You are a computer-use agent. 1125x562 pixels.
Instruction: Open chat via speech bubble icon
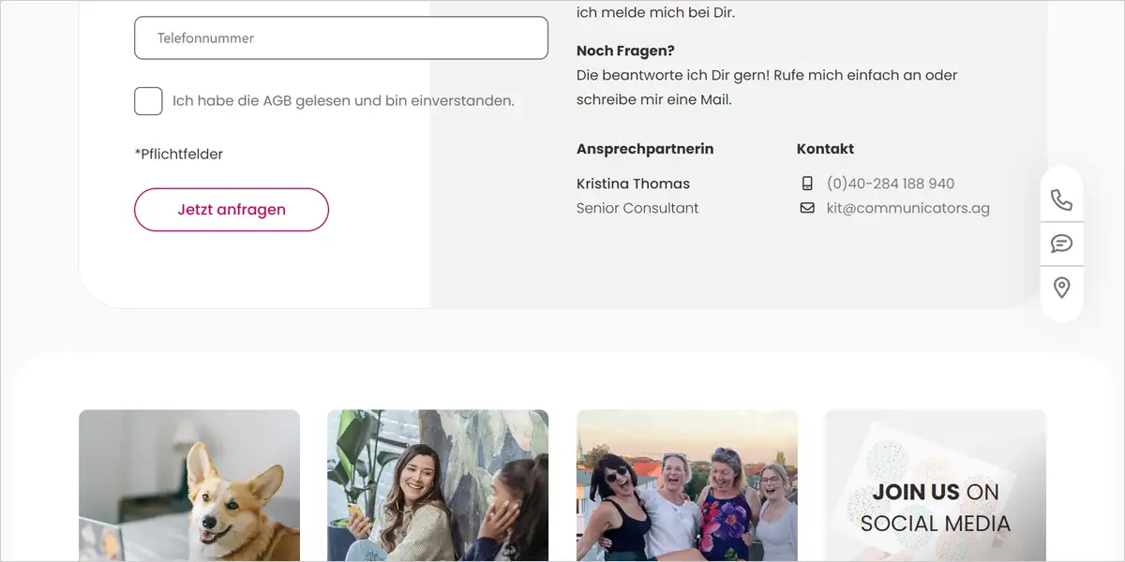pos(1061,244)
